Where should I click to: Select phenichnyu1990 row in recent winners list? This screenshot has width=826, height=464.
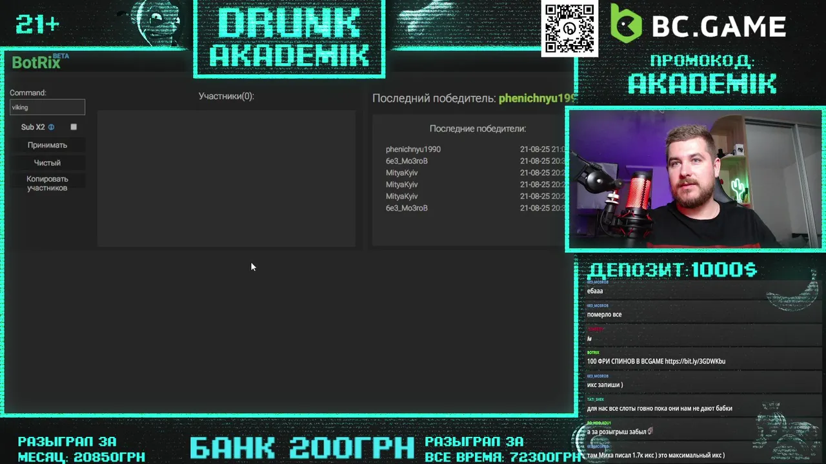click(x=474, y=150)
